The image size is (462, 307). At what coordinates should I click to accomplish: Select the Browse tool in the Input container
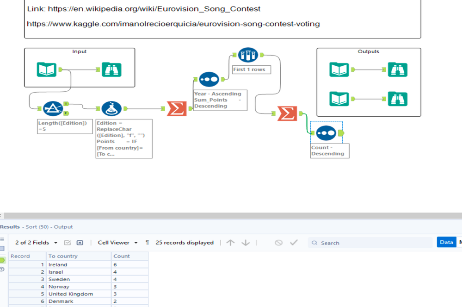pyautogui.click(x=111, y=69)
